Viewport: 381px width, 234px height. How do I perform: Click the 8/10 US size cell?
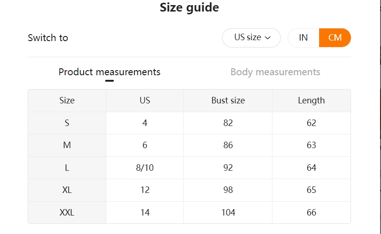coord(145,168)
